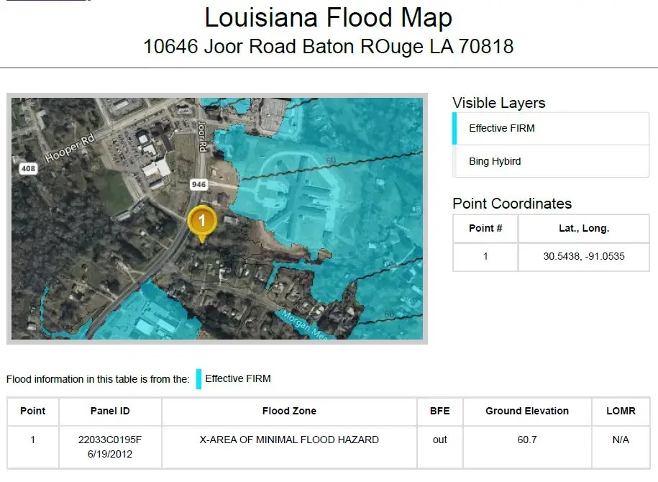The image size is (658, 482).
Task: Click the Ground Elevation column header
Action: click(527, 411)
